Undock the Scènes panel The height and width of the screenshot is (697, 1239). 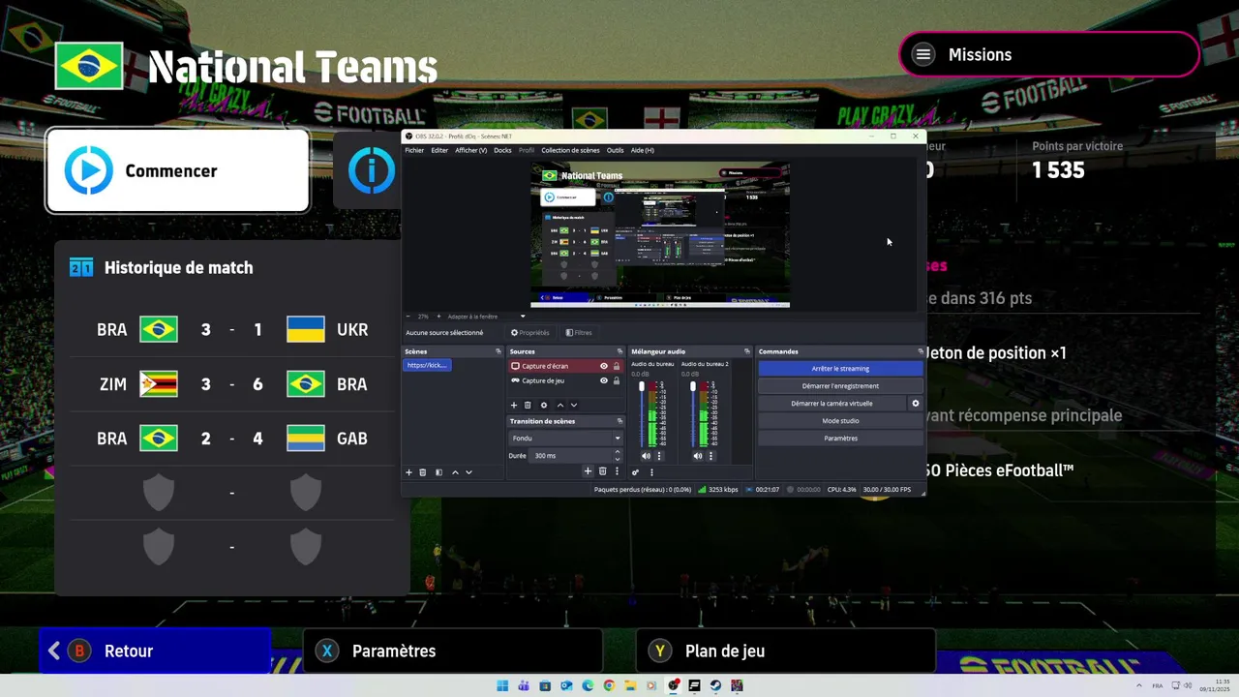pos(499,351)
